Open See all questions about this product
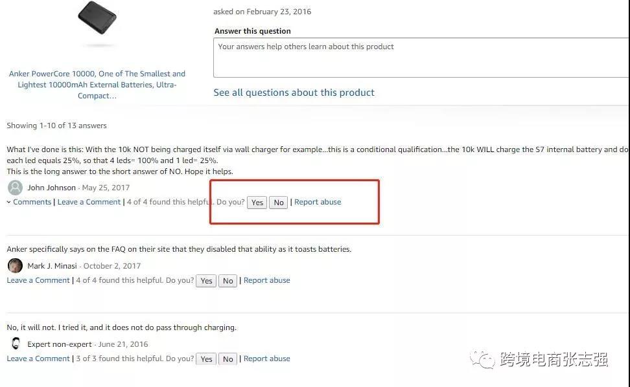Screen dimensions: 630x387 pos(294,93)
